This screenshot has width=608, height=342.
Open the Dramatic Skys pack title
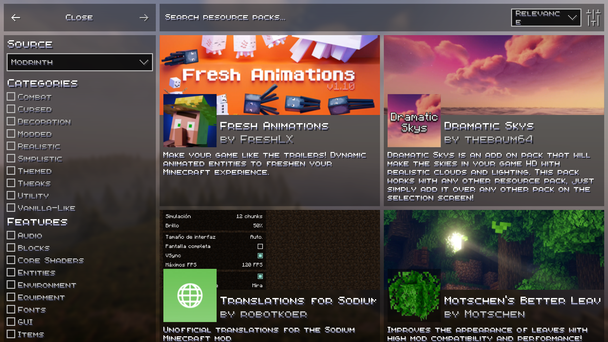pyautogui.click(x=489, y=126)
